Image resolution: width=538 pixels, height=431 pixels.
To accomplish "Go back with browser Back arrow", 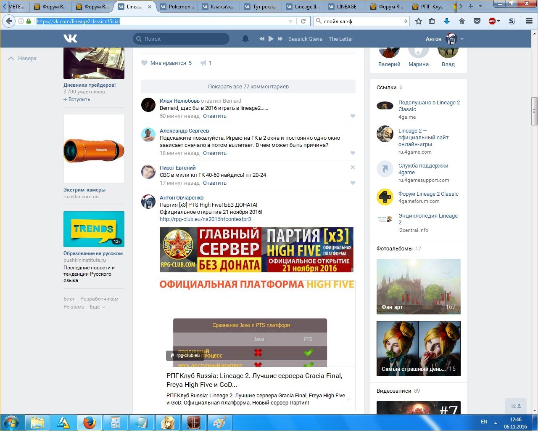I will pyautogui.click(x=9, y=21).
